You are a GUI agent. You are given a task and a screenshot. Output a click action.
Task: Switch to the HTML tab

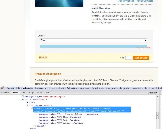[15, 93]
